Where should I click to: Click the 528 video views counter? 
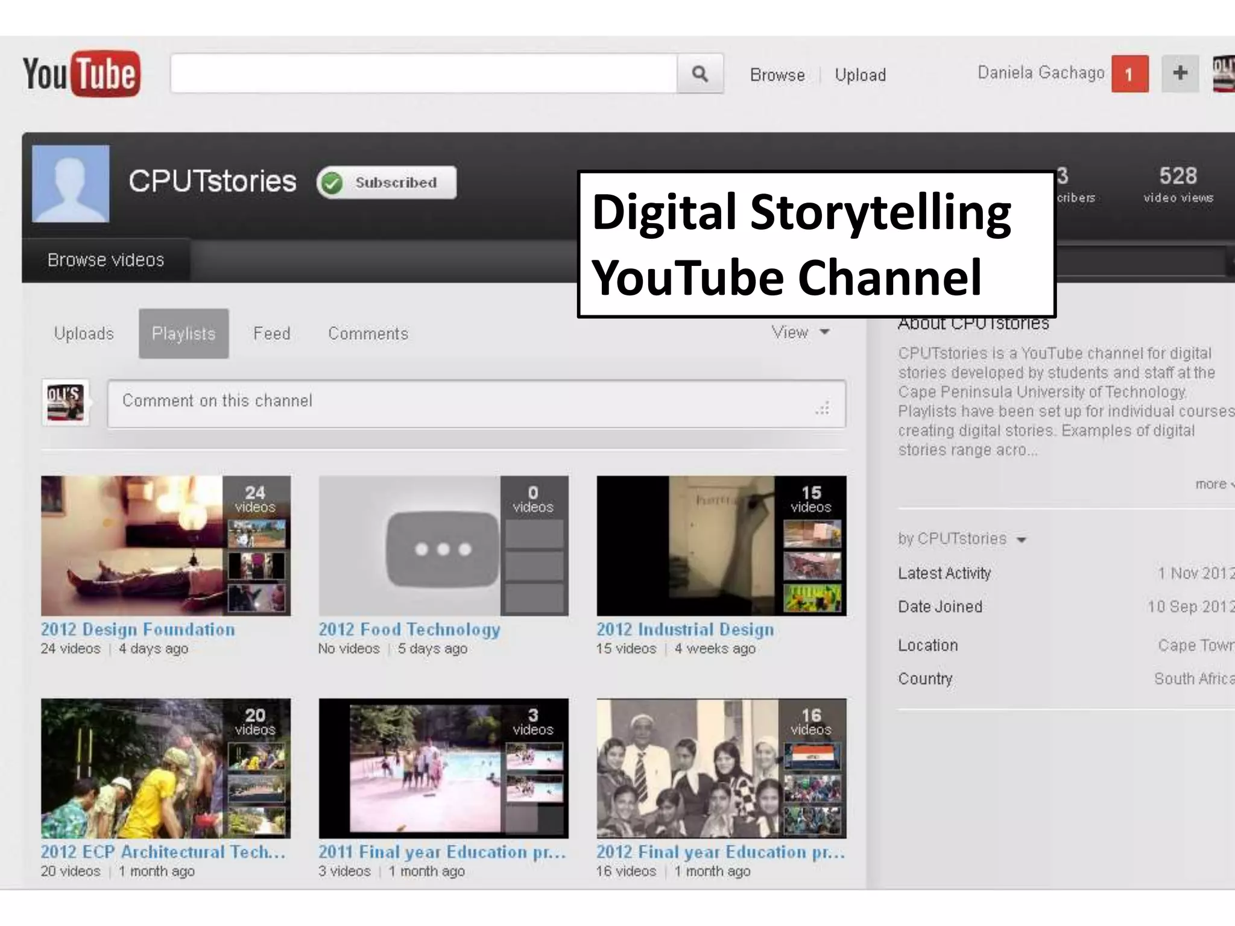click(x=1178, y=184)
